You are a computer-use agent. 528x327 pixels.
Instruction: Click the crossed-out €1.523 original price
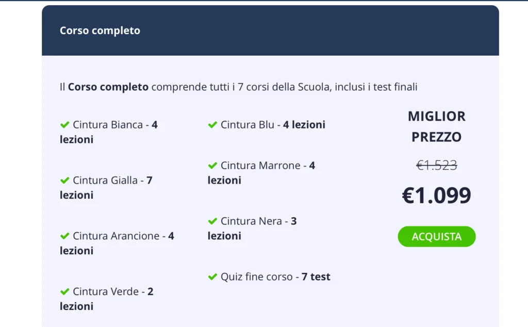click(x=437, y=166)
